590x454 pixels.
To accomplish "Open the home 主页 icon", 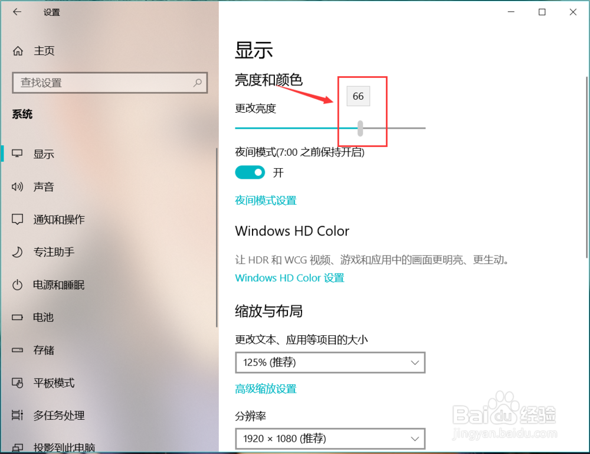I will (18, 50).
